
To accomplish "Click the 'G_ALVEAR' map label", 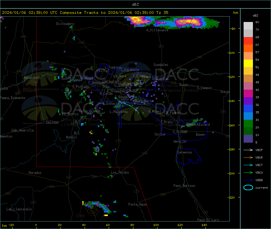I will pos(180,132).
